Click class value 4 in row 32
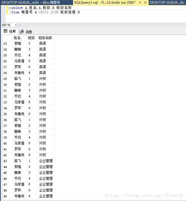This screenshot has height=201, width=186. (x=32, y=96)
